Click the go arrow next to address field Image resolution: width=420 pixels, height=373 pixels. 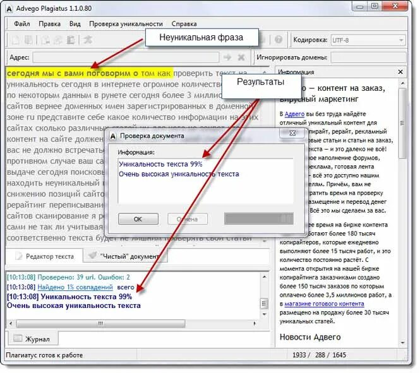click(227, 57)
